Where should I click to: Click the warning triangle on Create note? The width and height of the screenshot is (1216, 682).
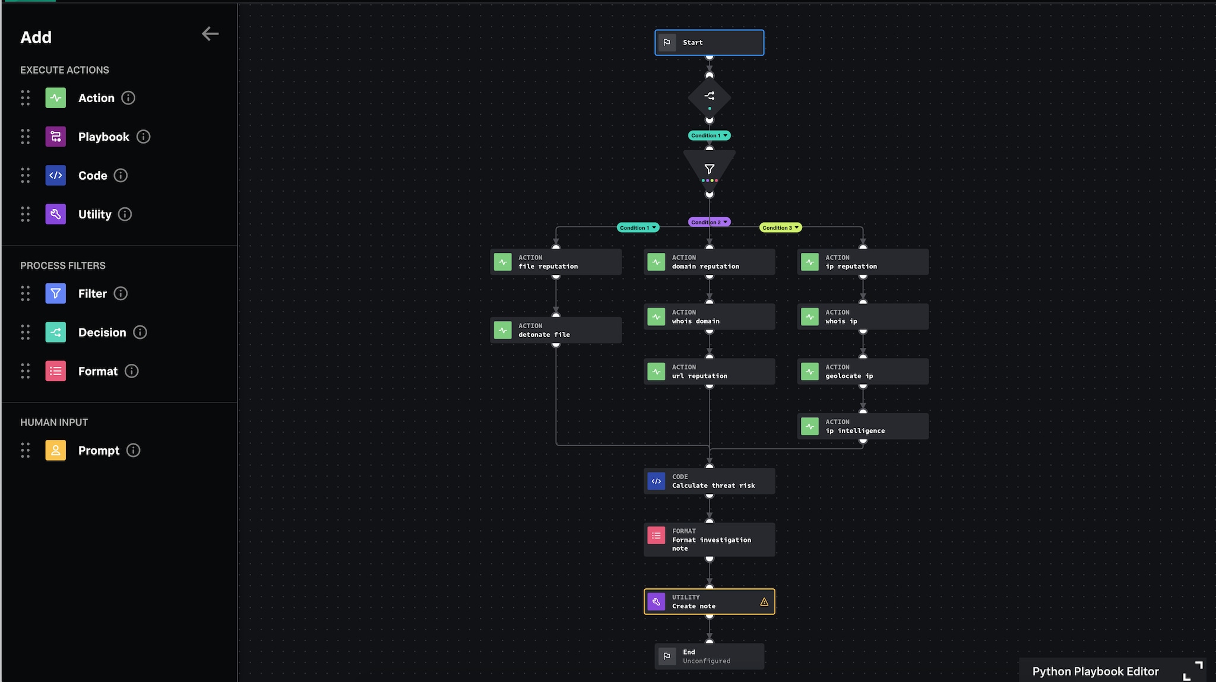[764, 602]
